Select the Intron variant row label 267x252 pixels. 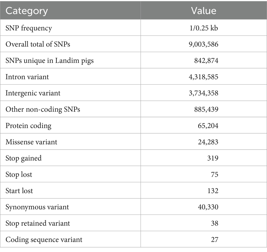tap(27, 77)
